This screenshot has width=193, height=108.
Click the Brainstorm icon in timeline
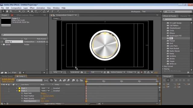point(73,80)
